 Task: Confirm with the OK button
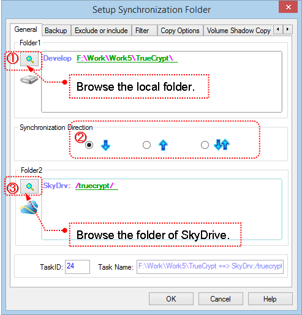[171, 299]
